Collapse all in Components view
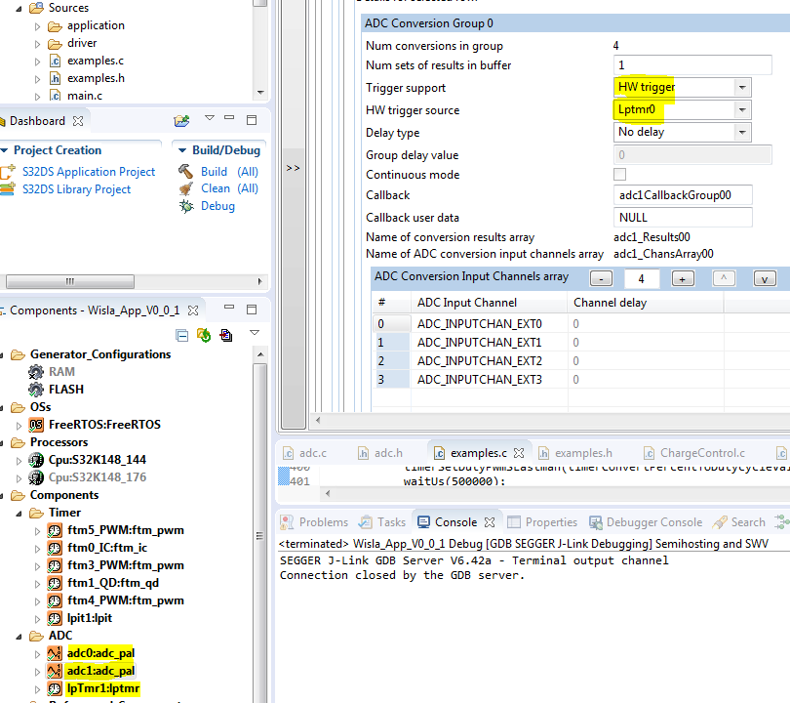The width and height of the screenshot is (790, 703). 181,335
